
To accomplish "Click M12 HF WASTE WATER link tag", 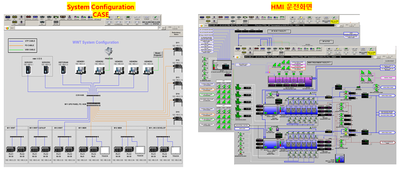I will pos(207,33).
